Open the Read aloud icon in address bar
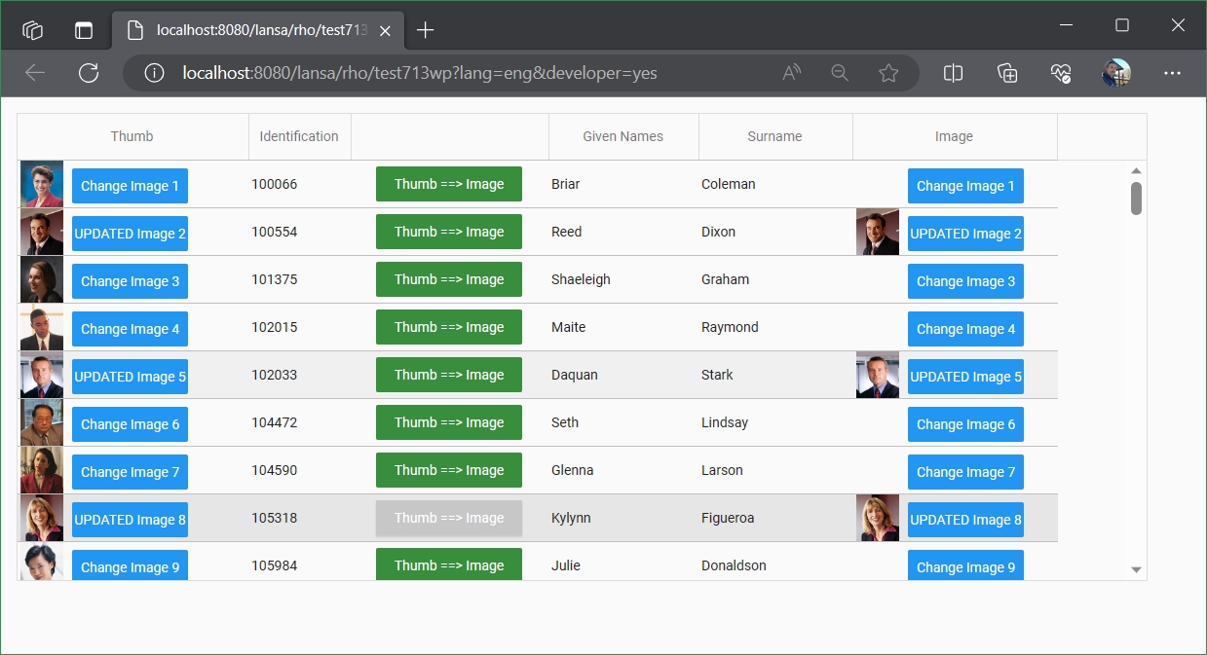Image resolution: width=1207 pixels, height=655 pixels. click(791, 73)
